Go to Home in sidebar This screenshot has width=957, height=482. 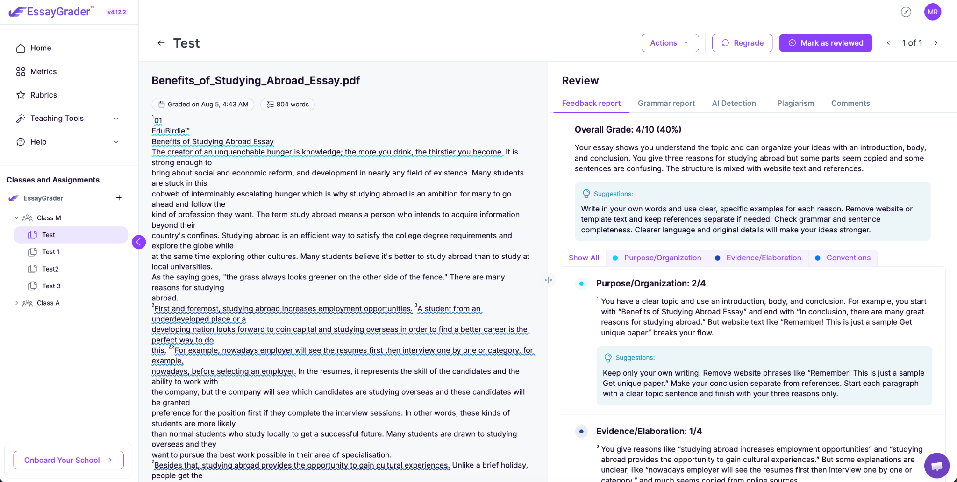(x=41, y=48)
